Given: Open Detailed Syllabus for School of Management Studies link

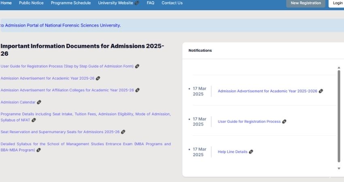Looking at the screenshot, I should (85, 147).
